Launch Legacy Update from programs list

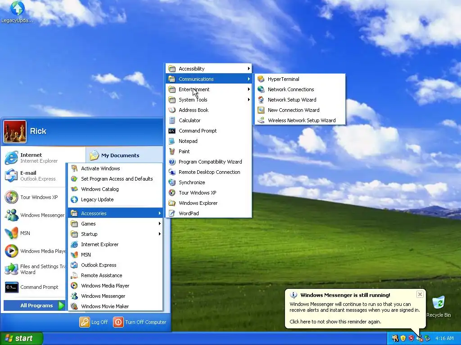pyautogui.click(x=115, y=199)
